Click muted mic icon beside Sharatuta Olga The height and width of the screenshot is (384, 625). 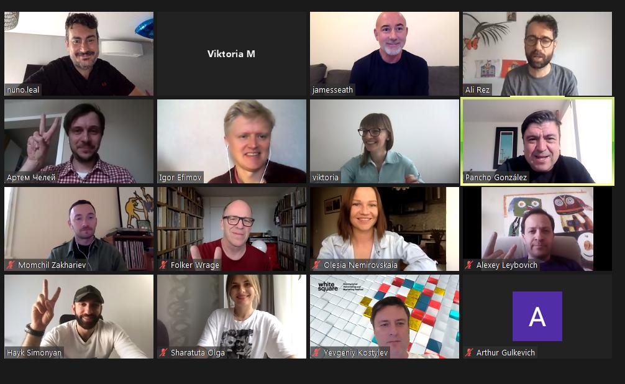(163, 352)
